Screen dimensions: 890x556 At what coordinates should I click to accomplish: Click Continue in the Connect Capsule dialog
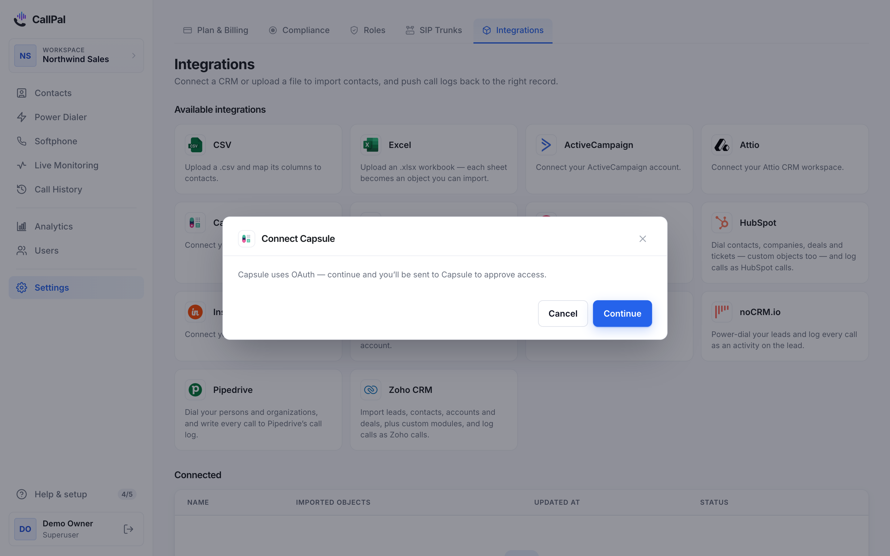pyautogui.click(x=622, y=313)
